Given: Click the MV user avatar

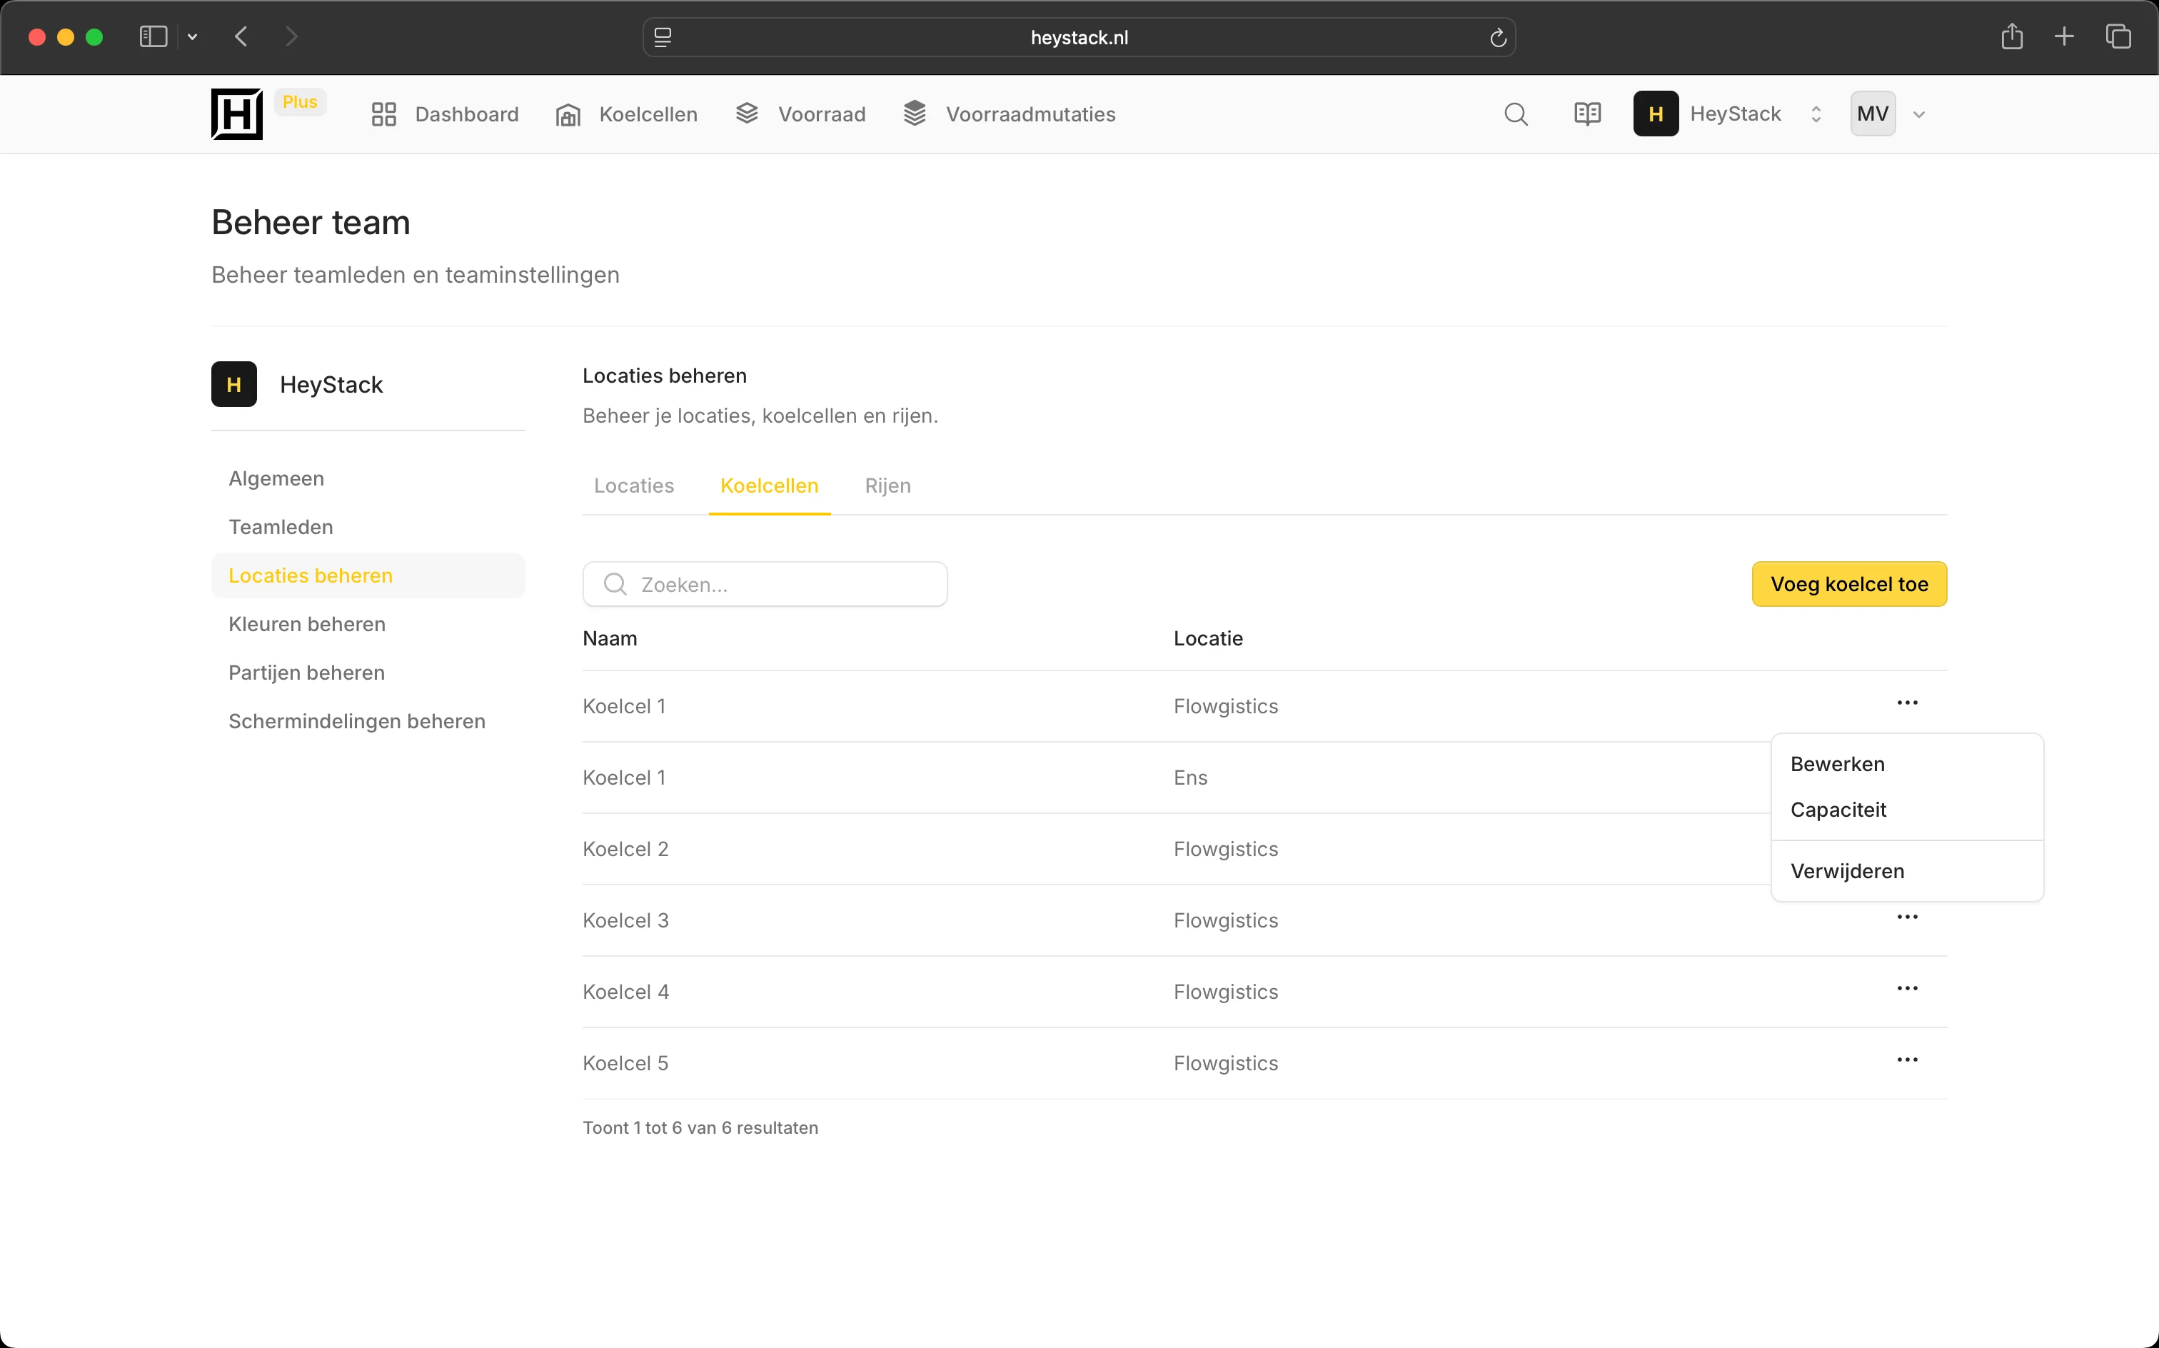Looking at the screenshot, I should pyautogui.click(x=1872, y=114).
